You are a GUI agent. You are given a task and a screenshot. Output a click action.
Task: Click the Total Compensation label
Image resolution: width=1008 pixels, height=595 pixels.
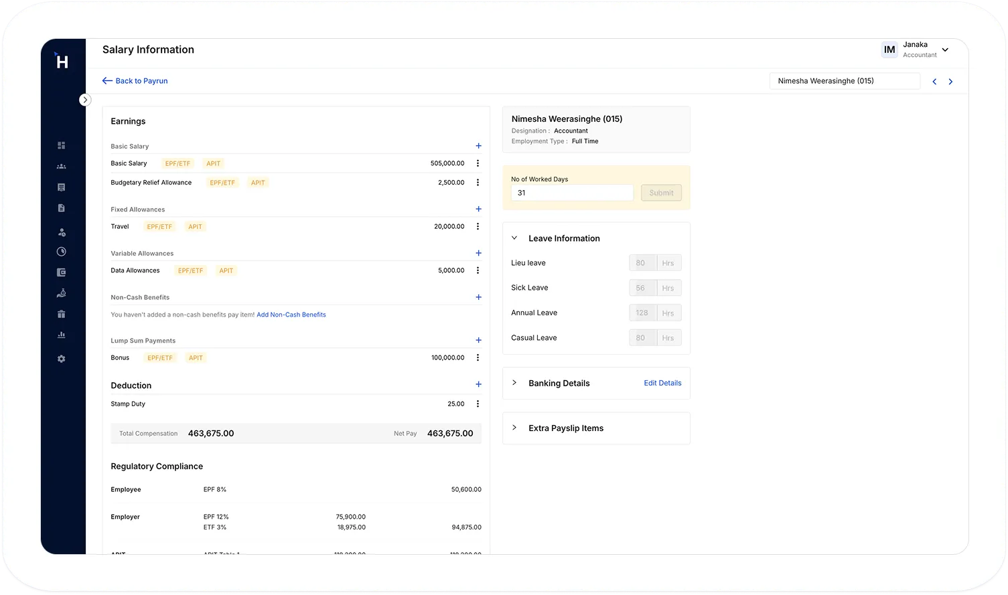pyautogui.click(x=149, y=434)
